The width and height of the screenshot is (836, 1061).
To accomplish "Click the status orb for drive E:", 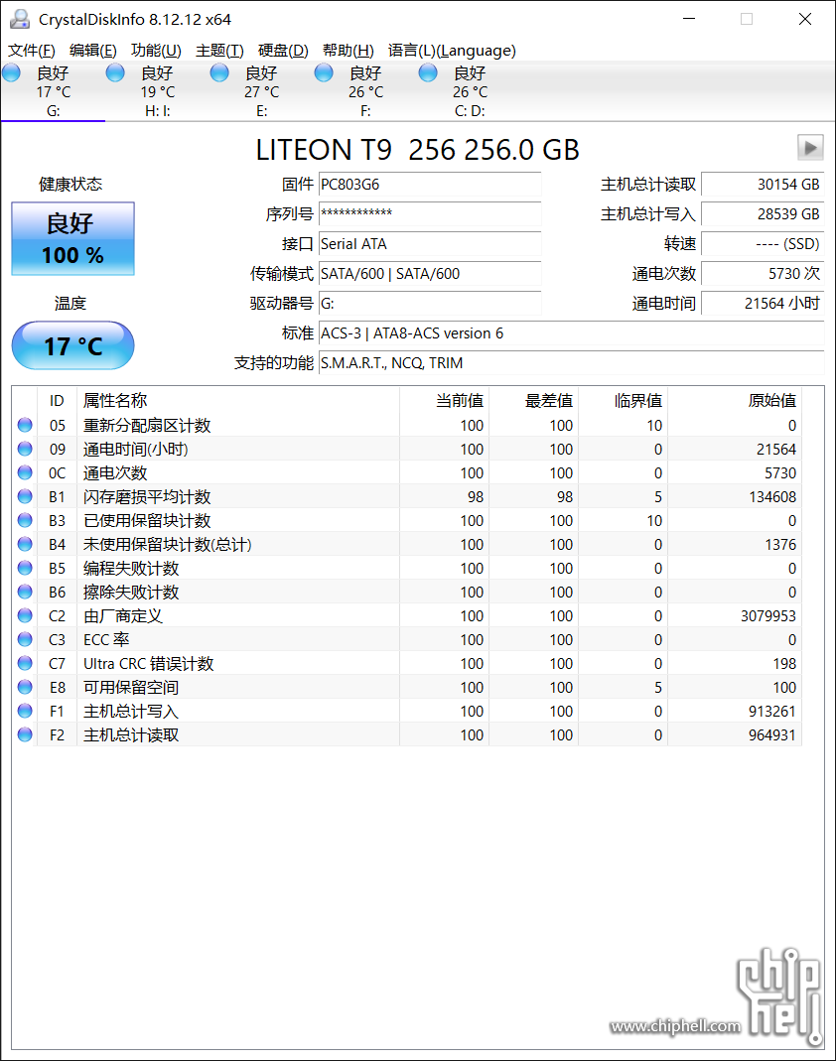I will tap(219, 72).
